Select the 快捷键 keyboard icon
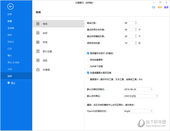 (x=38, y=70)
